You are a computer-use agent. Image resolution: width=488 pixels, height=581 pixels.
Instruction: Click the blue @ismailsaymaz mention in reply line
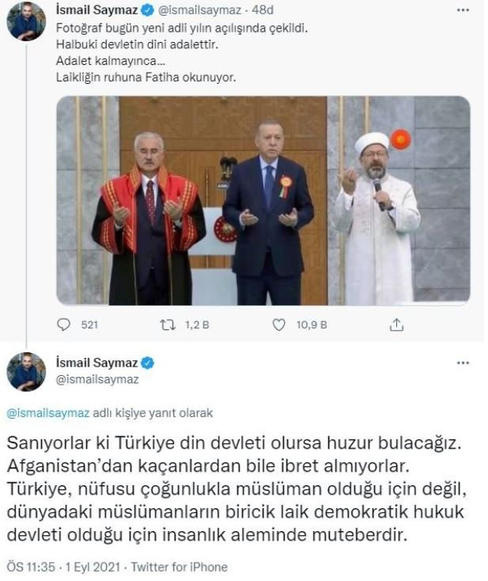click(48, 412)
